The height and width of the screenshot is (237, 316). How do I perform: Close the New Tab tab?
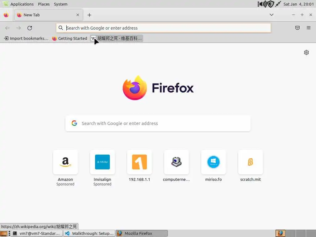[78, 15]
